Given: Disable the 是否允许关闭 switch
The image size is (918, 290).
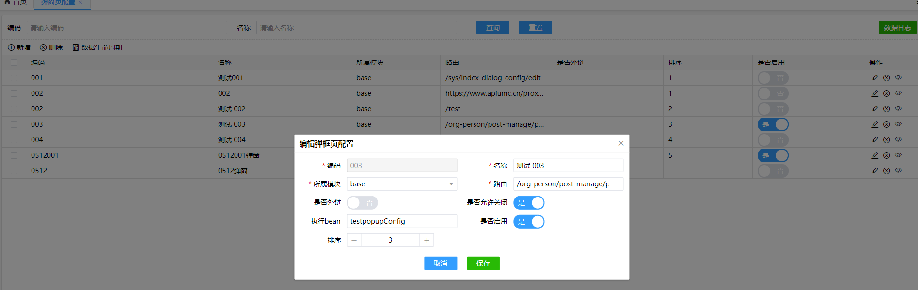Looking at the screenshot, I should 529,203.
